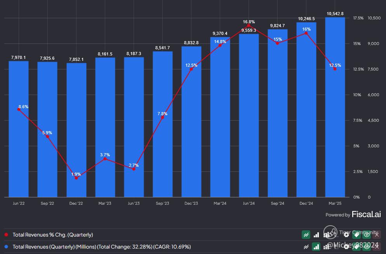This screenshot has height=254, width=386.
Task: Click the 1.9% growth data point
Action: [77, 178]
